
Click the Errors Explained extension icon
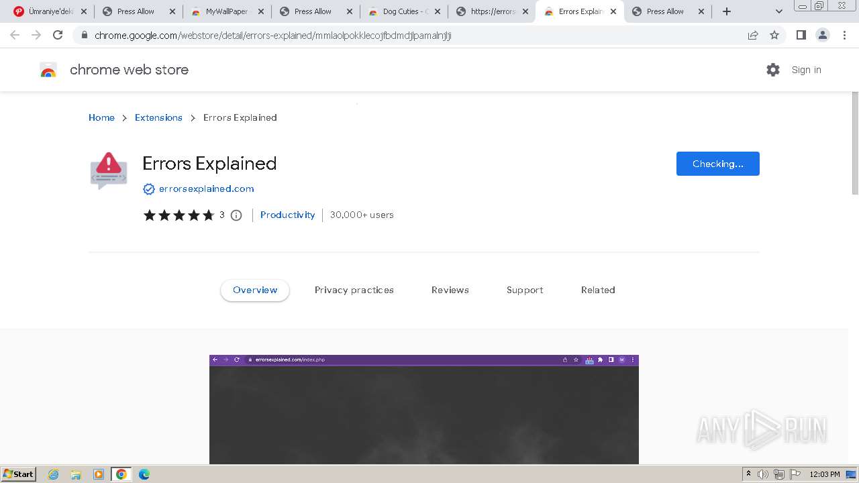point(109,170)
